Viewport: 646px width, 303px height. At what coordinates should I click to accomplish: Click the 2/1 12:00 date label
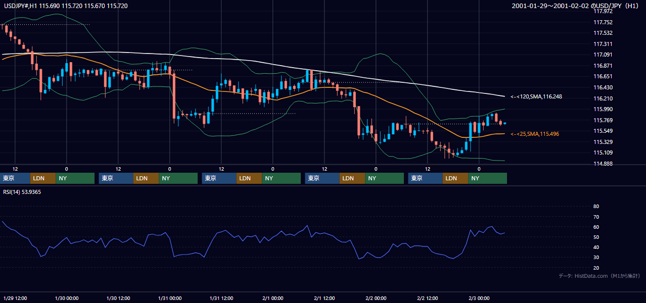(x=325, y=298)
